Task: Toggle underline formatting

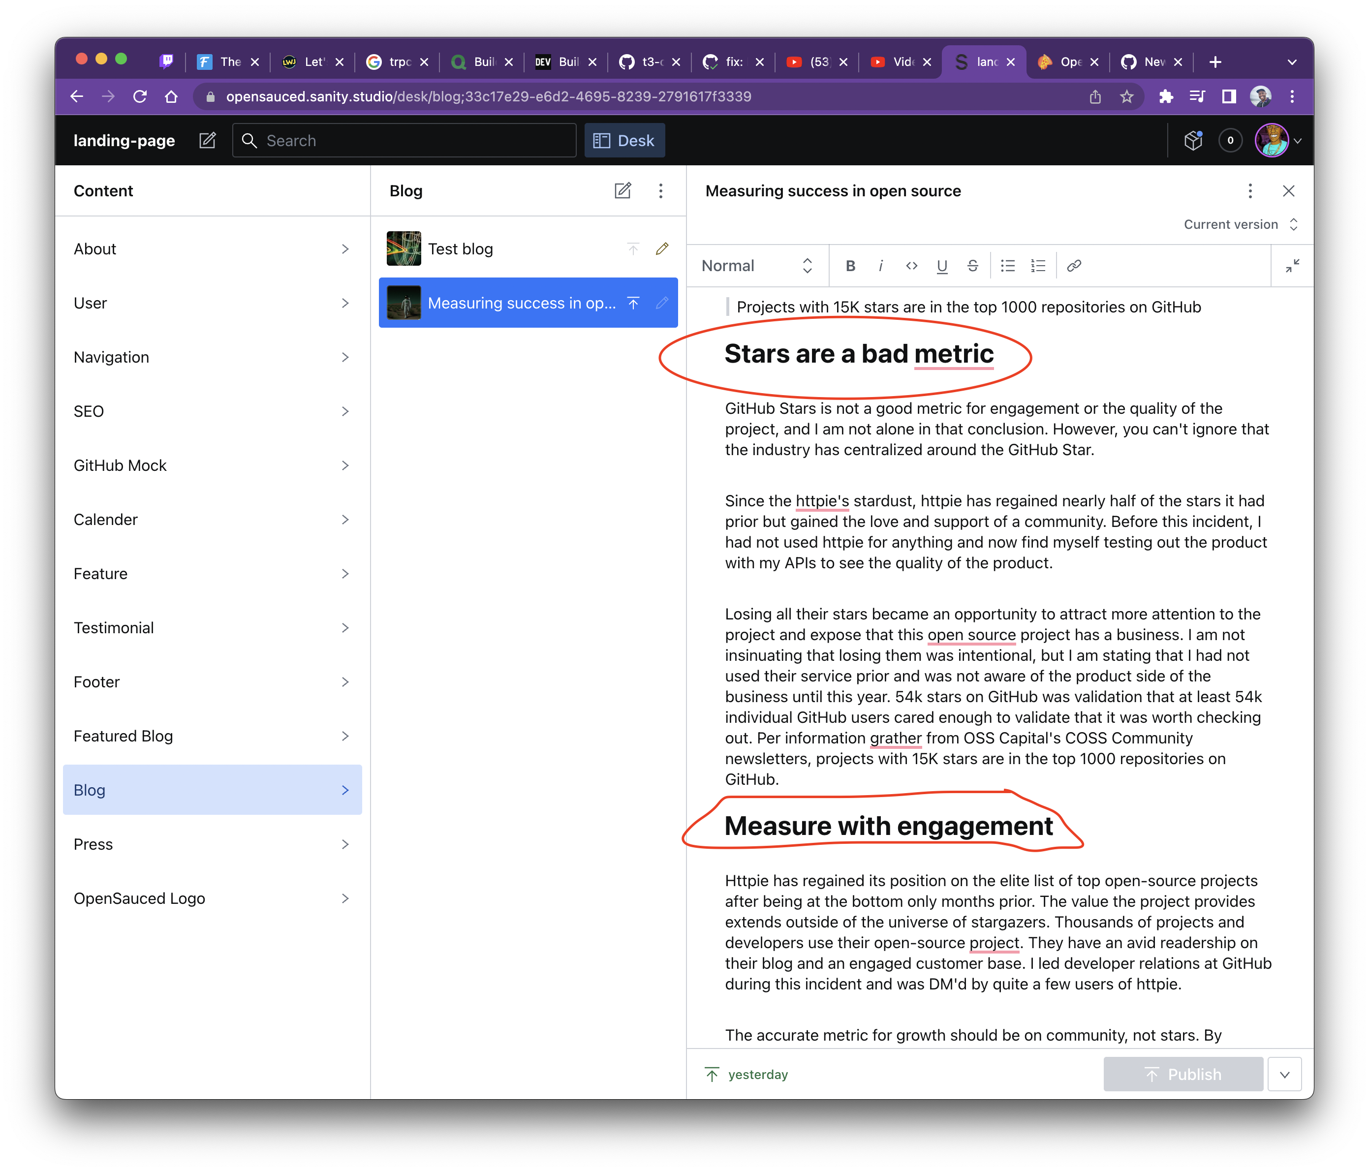Action: (942, 266)
